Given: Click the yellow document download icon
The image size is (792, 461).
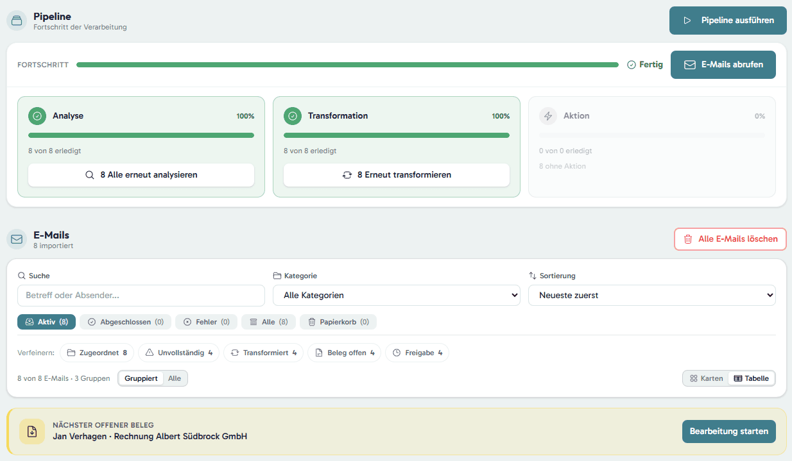Looking at the screenshot, I should (x=32, y=432).
